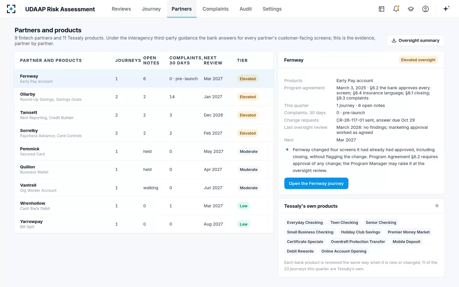The image size is (459, 287).
Task: Open the Complaints tab
Action: click(215, 9)
